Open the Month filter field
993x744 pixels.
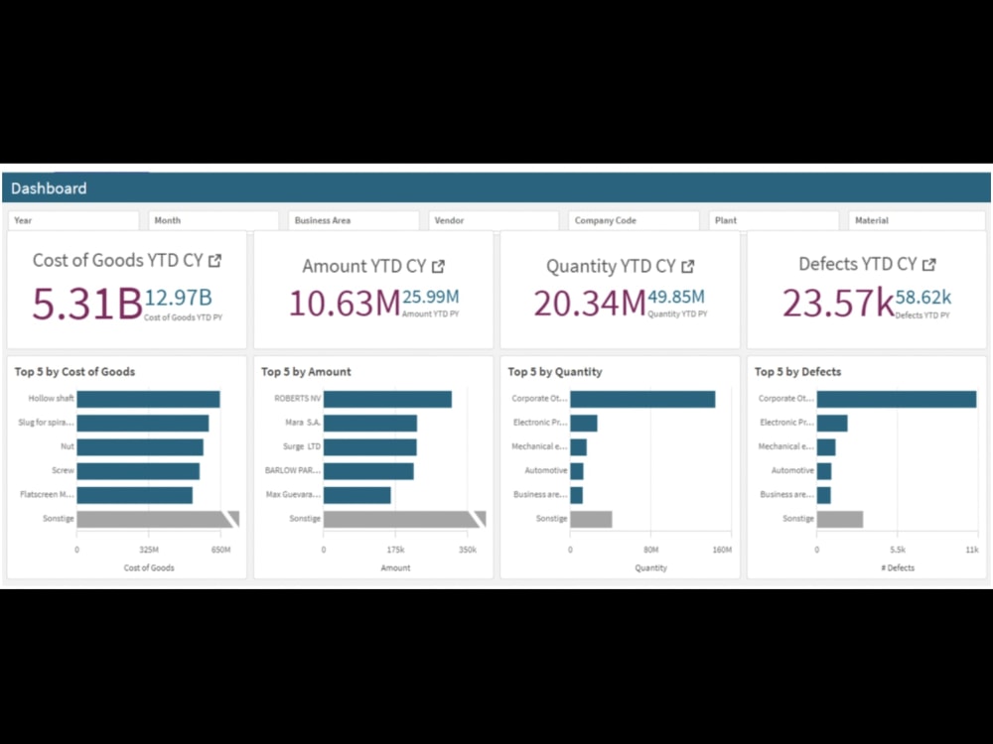pyautogui.click(x=212, y=219)
